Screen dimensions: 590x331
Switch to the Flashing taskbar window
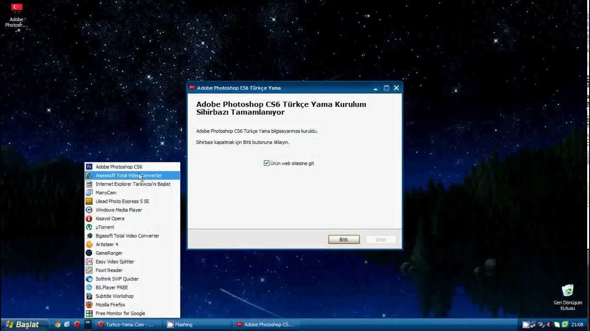[x=197, y=325]
